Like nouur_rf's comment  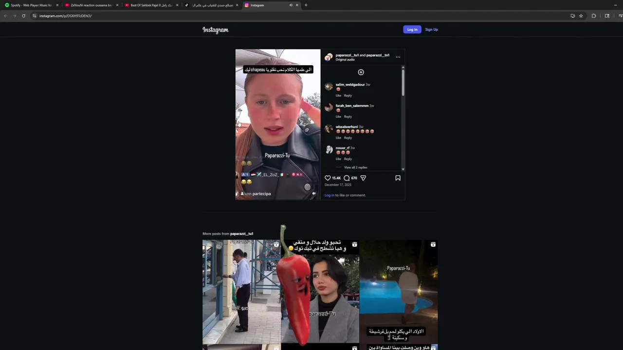[x=338, y=158]
